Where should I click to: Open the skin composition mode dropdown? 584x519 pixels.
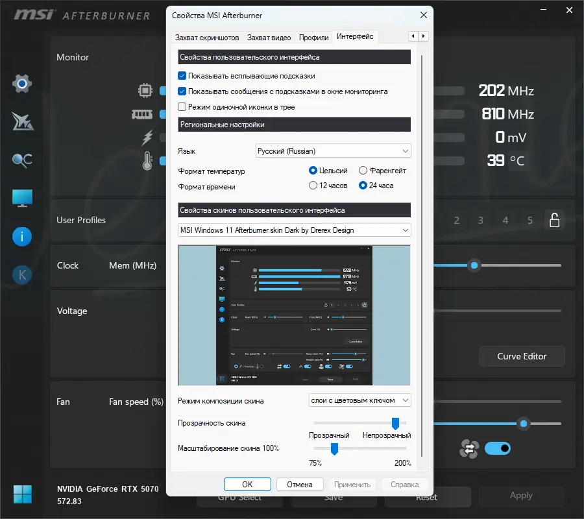click(359, 401)
